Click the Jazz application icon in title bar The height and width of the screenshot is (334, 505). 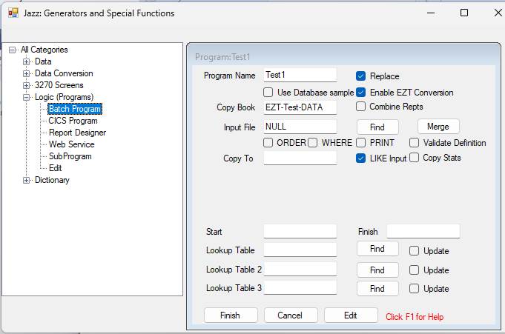pyautogui.click(x=13, y=13)
